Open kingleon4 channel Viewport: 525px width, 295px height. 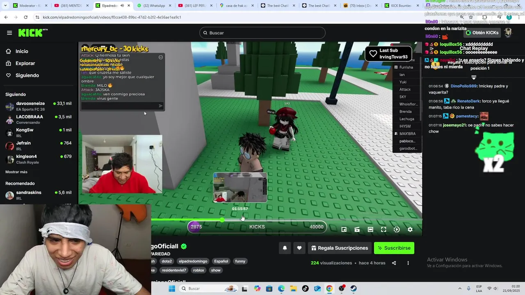click(x=39, y=159)
